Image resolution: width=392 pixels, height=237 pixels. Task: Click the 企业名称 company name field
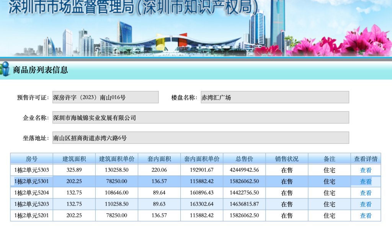[200, 117]
